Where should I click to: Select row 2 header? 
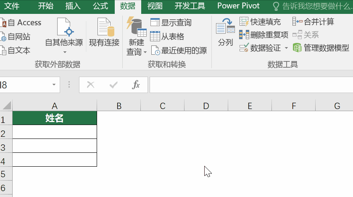(6, 132)
